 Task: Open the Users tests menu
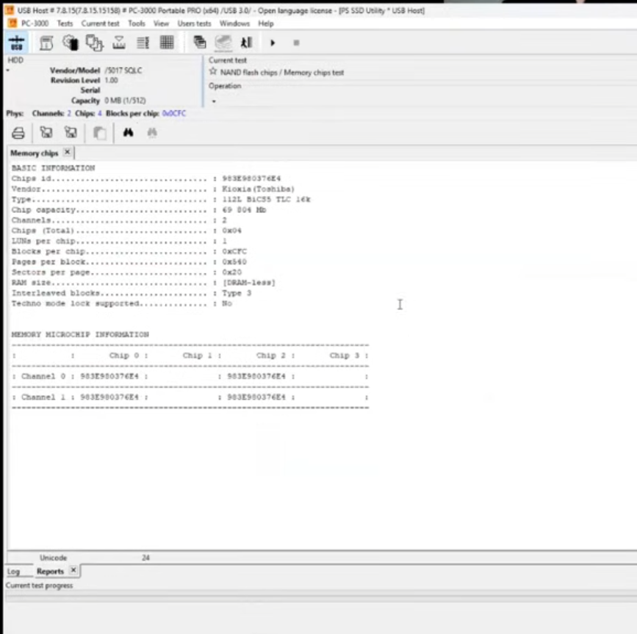coord(194,24)
